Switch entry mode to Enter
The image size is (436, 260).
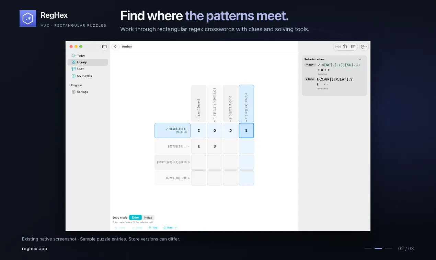[x=135, y=218]
